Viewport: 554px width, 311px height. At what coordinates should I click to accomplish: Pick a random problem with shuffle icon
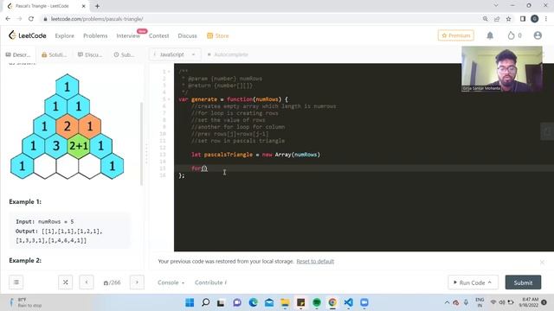coord(66,282)
